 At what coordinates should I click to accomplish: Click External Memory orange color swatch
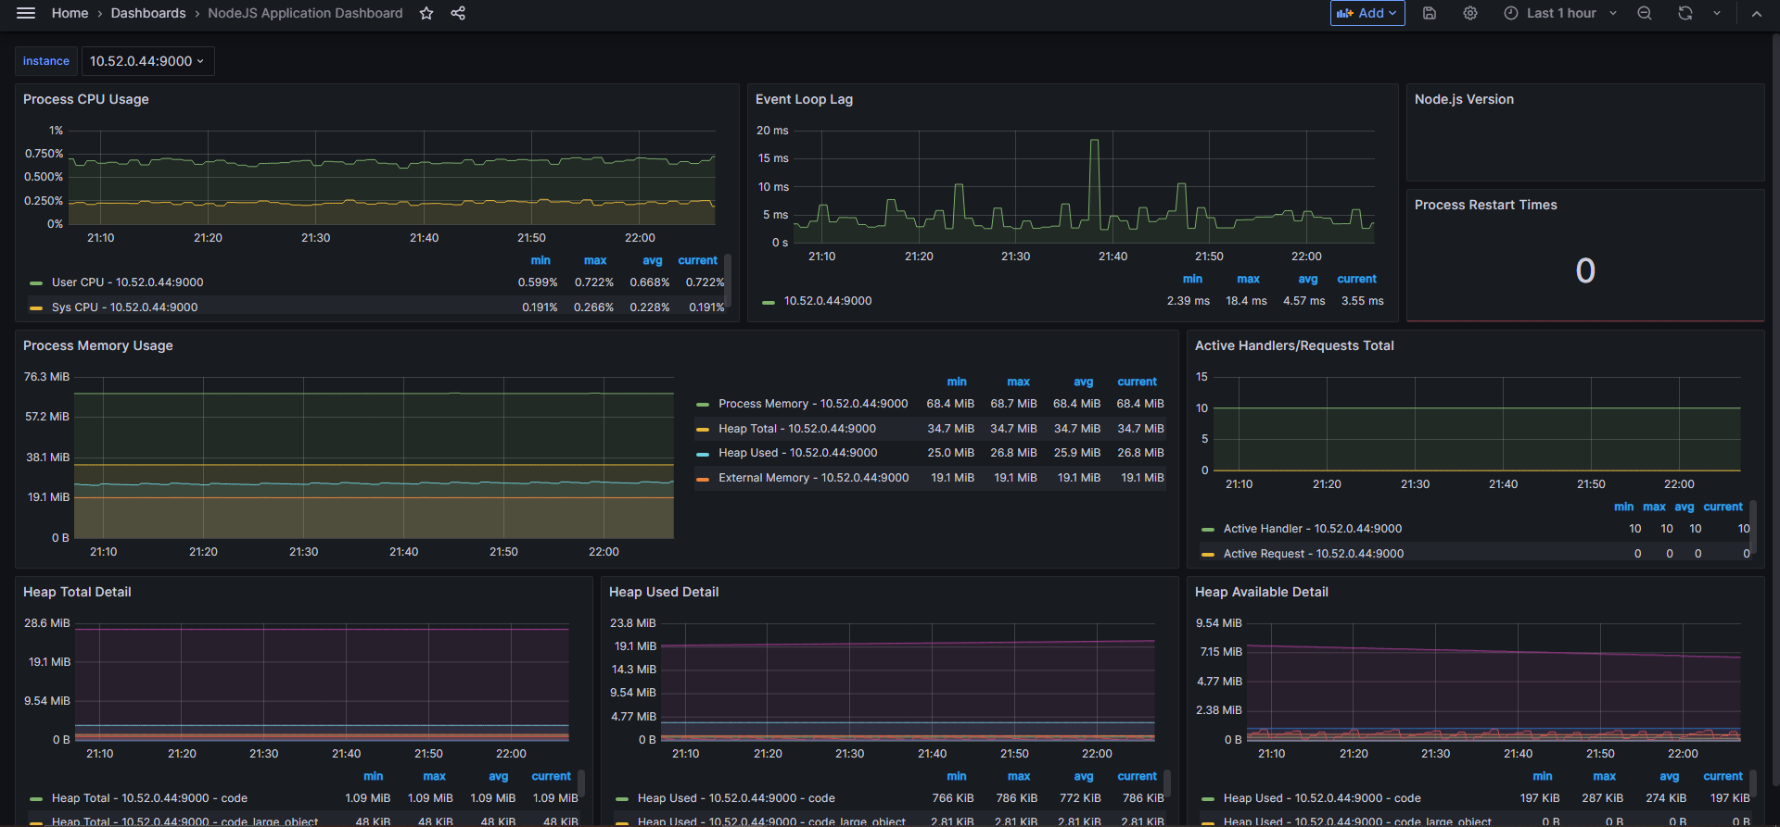point(703,479)
